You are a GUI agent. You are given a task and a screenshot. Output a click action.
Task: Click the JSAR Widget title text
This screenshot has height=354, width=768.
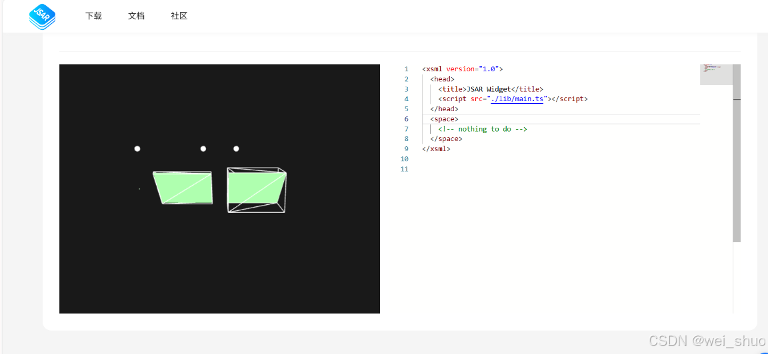[488, 89]
